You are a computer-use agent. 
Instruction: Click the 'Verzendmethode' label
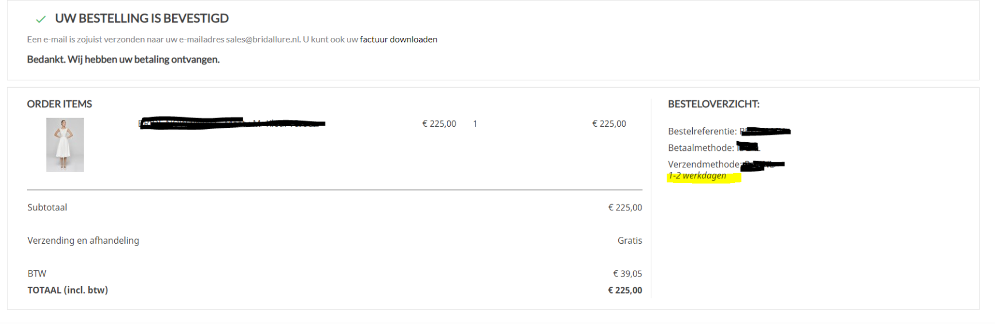[x=704, y=165]
